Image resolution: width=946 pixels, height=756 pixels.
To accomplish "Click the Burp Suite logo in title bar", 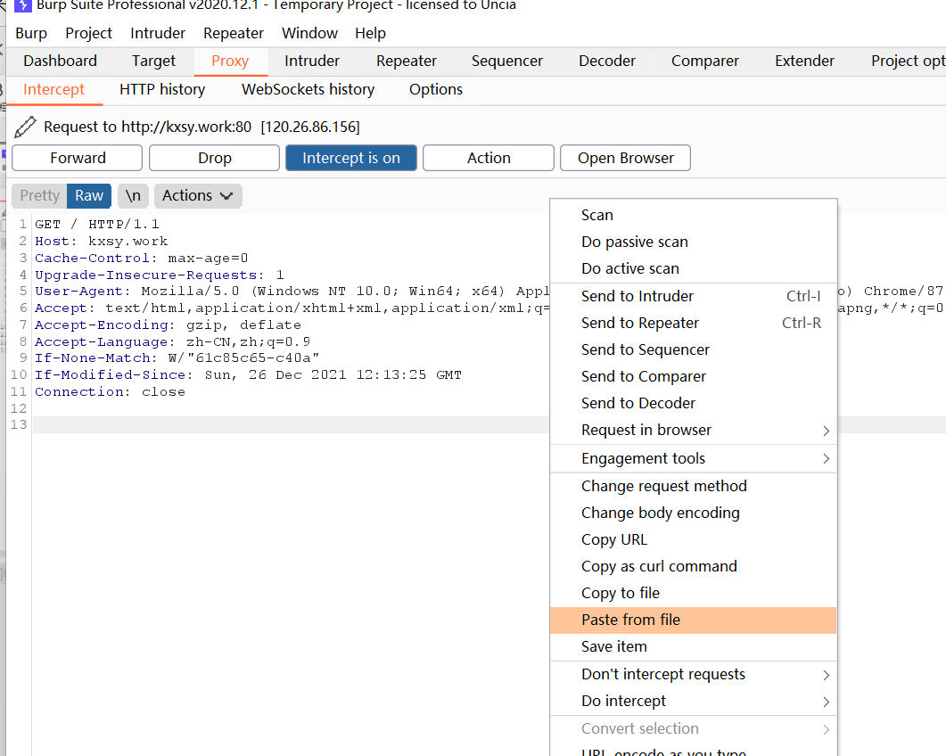I will click(x=22, y=5).
